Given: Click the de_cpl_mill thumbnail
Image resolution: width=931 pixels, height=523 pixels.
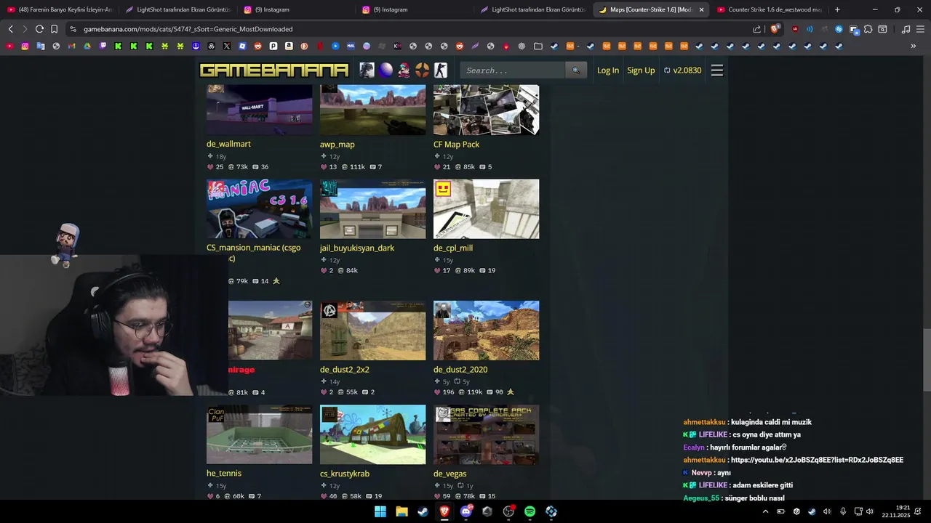Looking at the screenshot, I should coord(487,209).
